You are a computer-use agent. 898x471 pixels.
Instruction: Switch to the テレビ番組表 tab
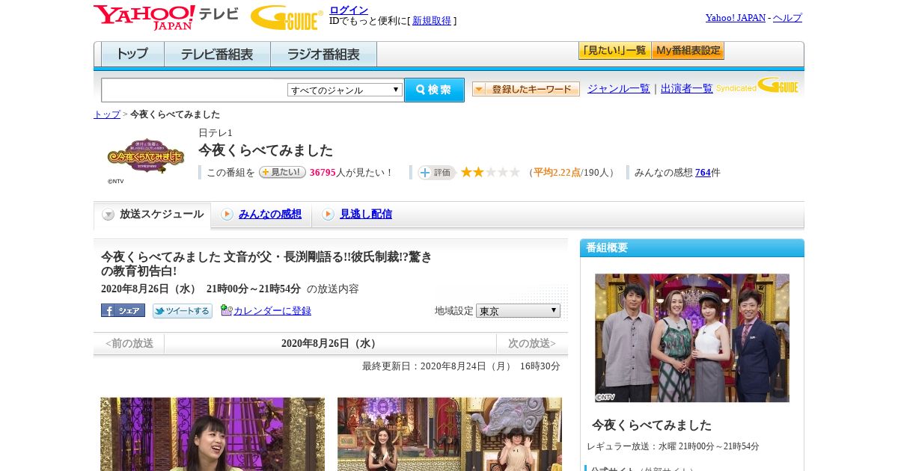[x=217, y=55]
